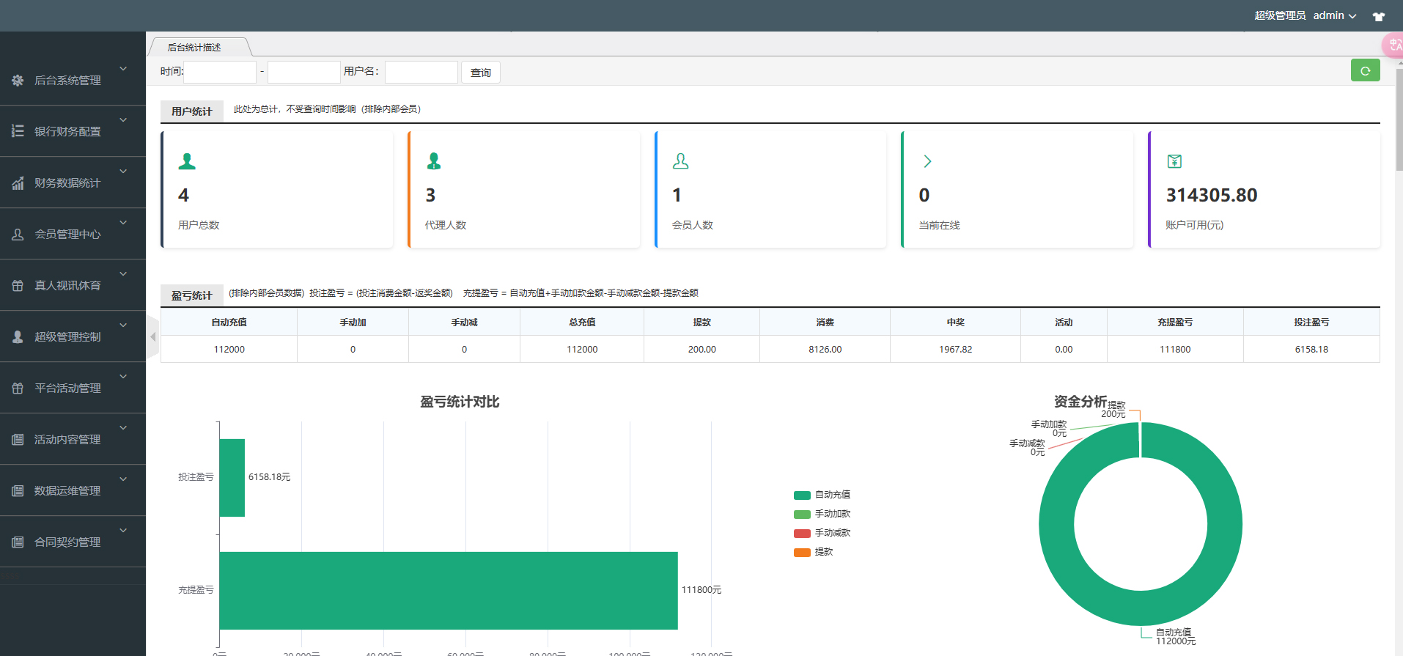This screenshot has height=656, width=1403.
Task: Click the 会员管理中心 user icon
Action: [x=18, y=235]
